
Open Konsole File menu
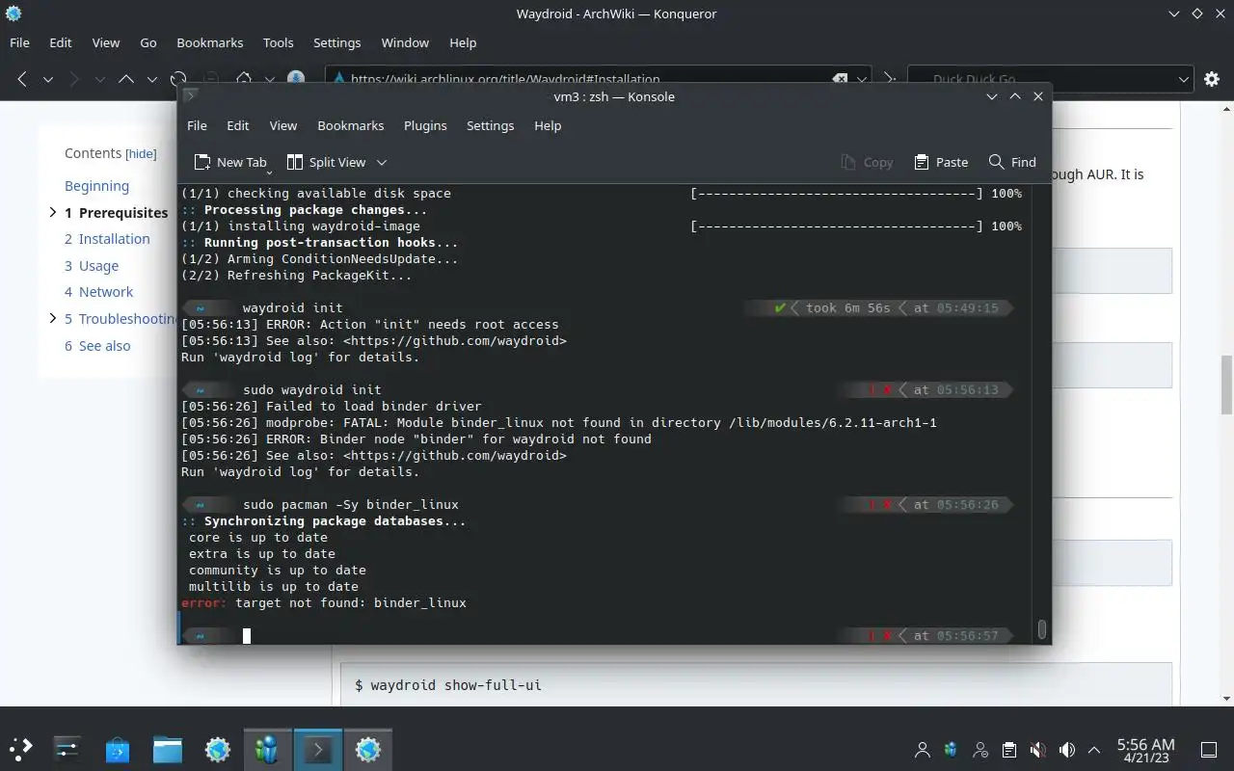click(x=197, y=125)
